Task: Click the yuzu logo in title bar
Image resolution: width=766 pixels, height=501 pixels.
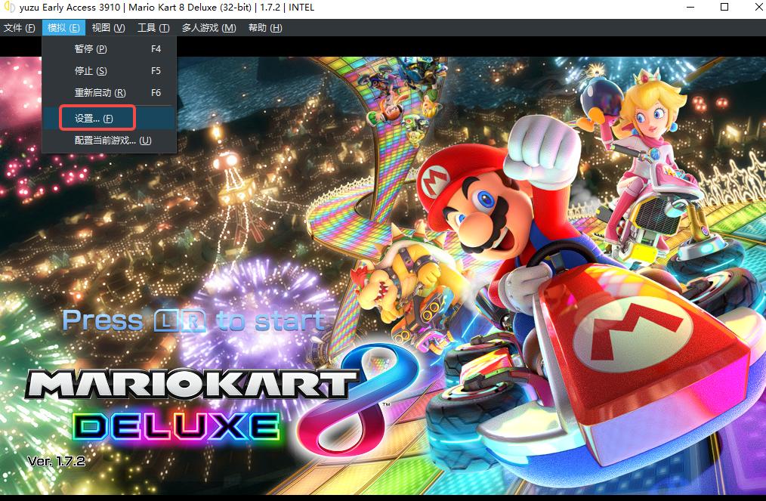Action: pos(8,8)
